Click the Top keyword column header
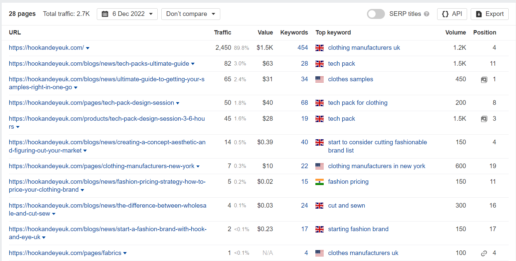 (333, 33)
